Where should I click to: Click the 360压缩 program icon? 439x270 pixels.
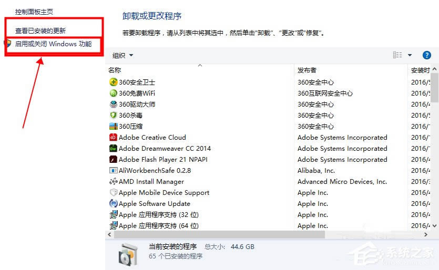point(113,126)
